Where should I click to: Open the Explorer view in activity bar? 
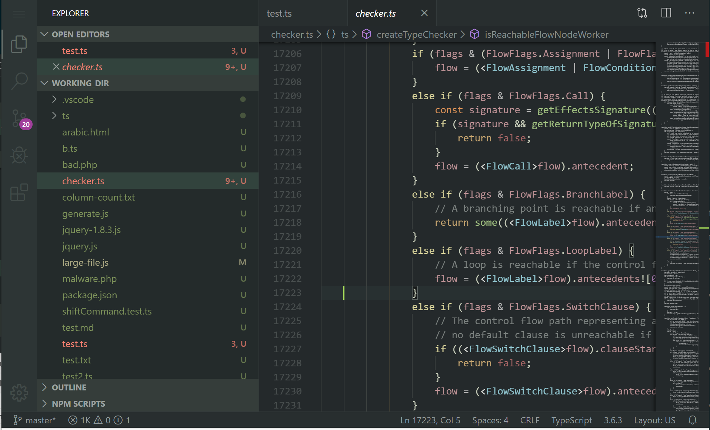point(19,44)
